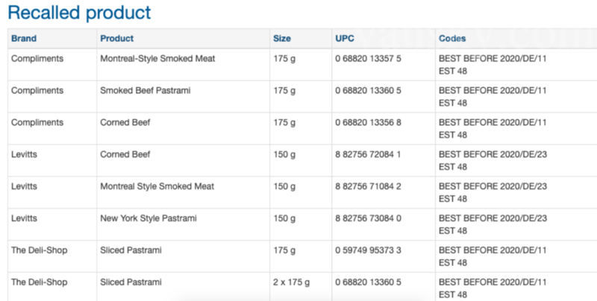
Task: Click UPC 0 68820 13357 5
Action: tap(368, 59)
